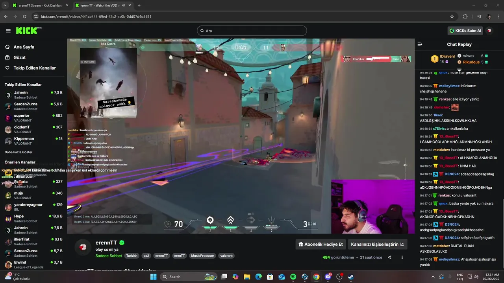This screenshot has height=283, width=504.
Task: Select the erenTT tag
Action: pyautogui.click(x=180, y=255)
